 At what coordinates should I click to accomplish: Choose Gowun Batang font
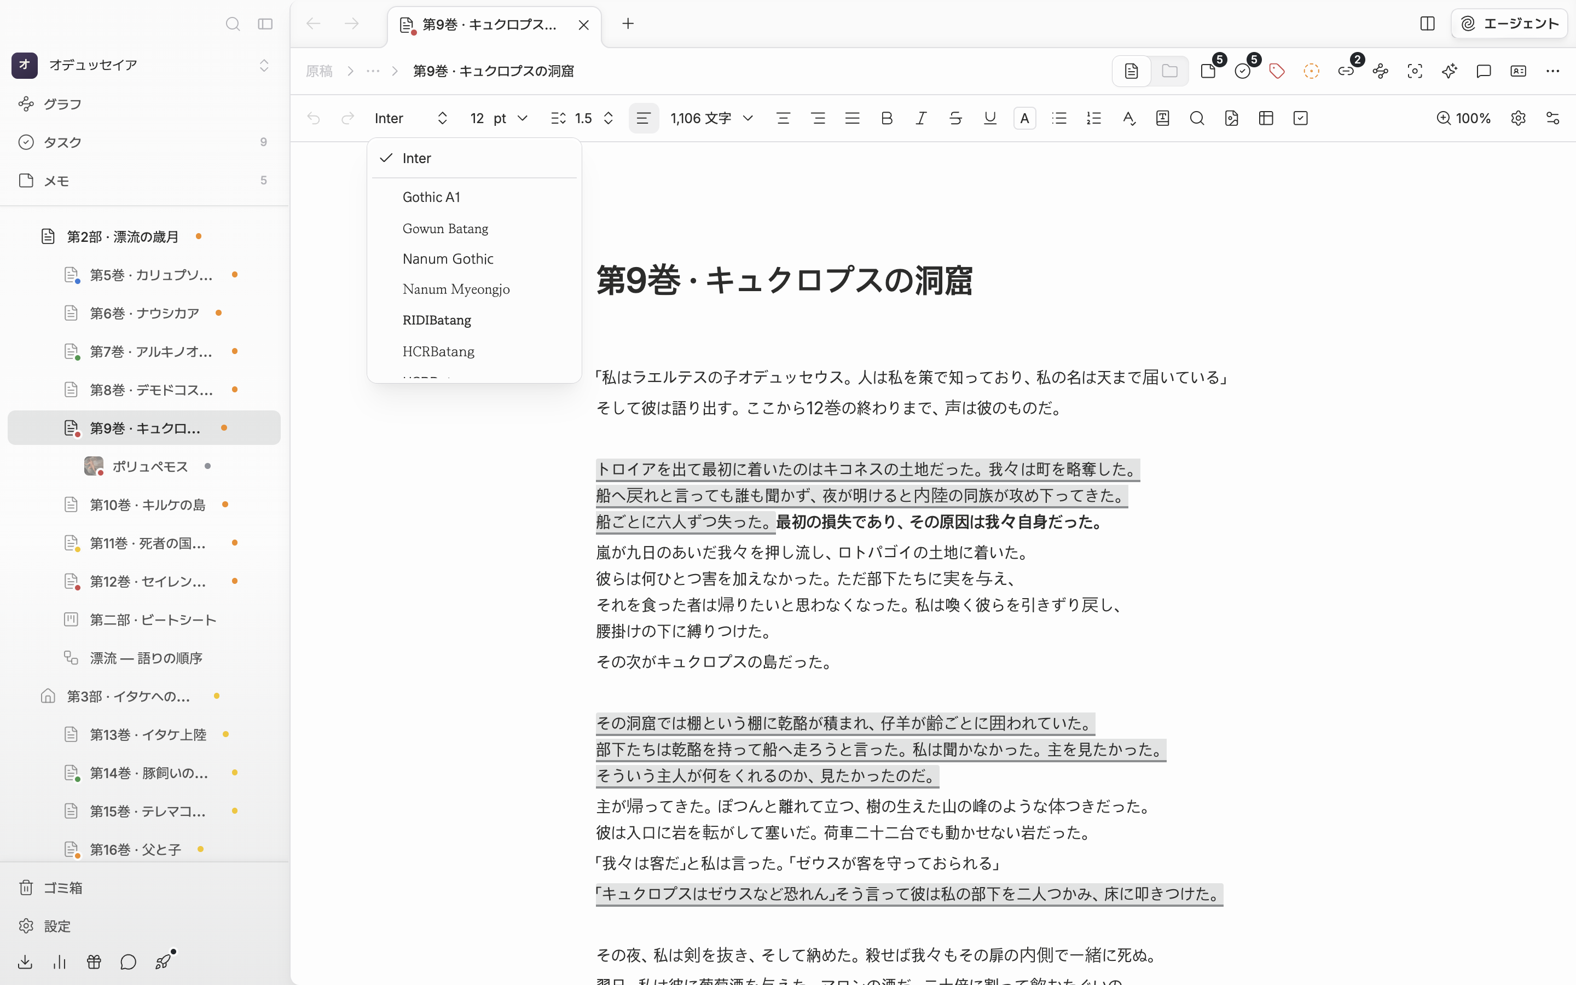474,228
